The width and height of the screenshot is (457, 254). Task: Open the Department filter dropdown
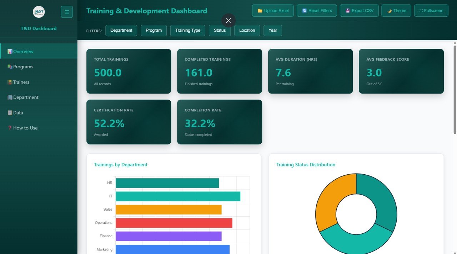121,31
